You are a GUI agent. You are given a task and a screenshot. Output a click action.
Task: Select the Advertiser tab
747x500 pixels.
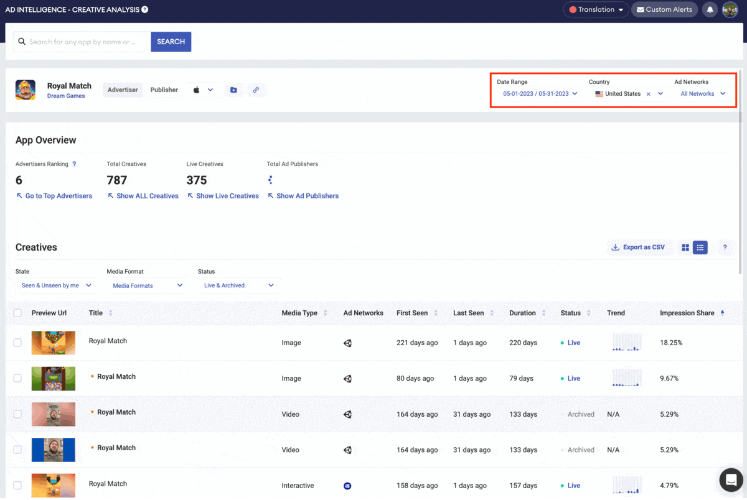click(123, 90)
